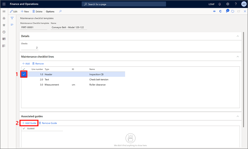The image size is (248, 149).
Task: Click Remove under Maintenance checklist lines
Action: [38, 63]
